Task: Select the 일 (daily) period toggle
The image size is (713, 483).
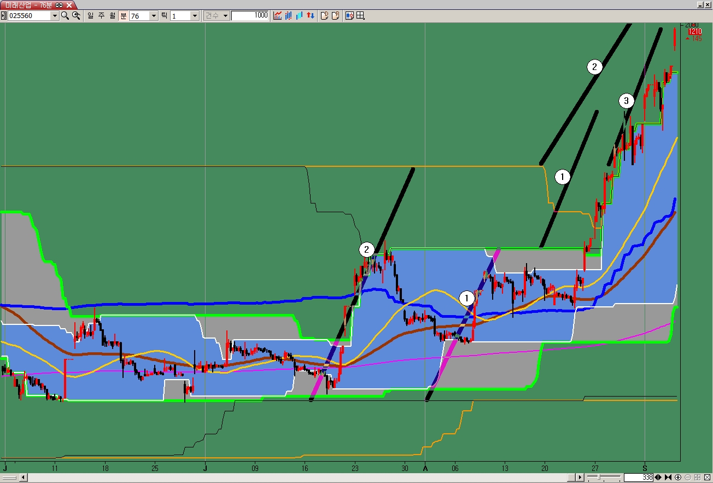Action: tap(90, 16)
